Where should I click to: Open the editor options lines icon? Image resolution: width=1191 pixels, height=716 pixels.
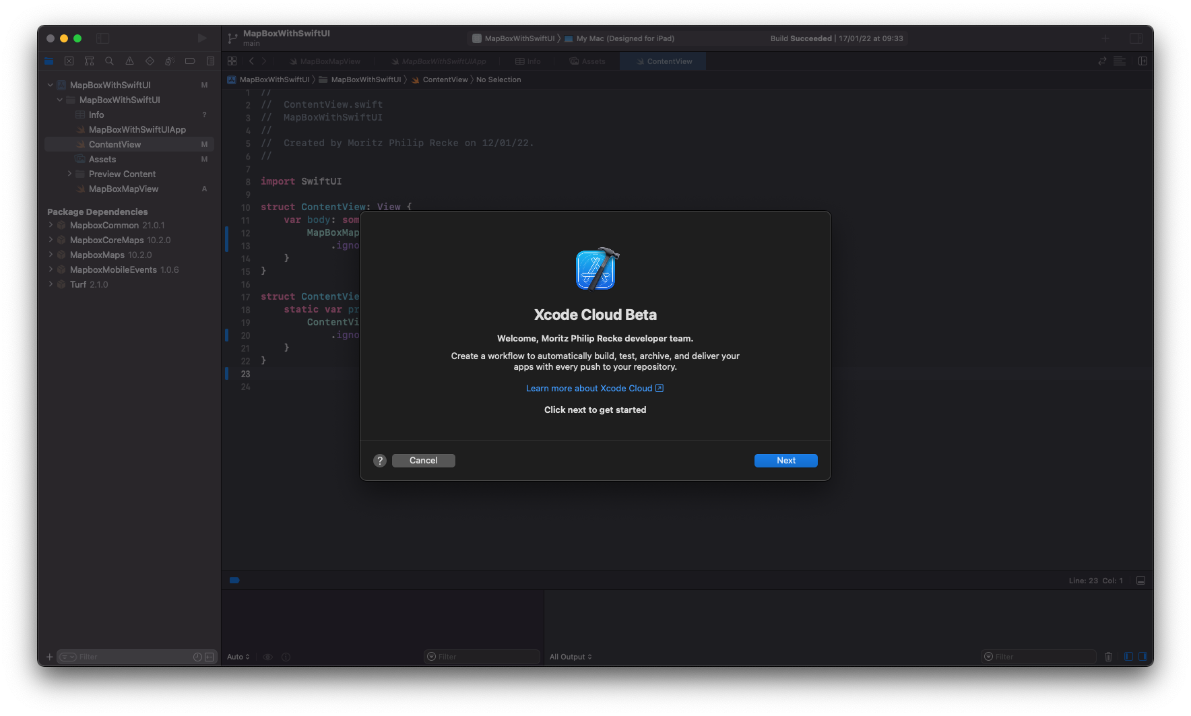pos(1120,61)
